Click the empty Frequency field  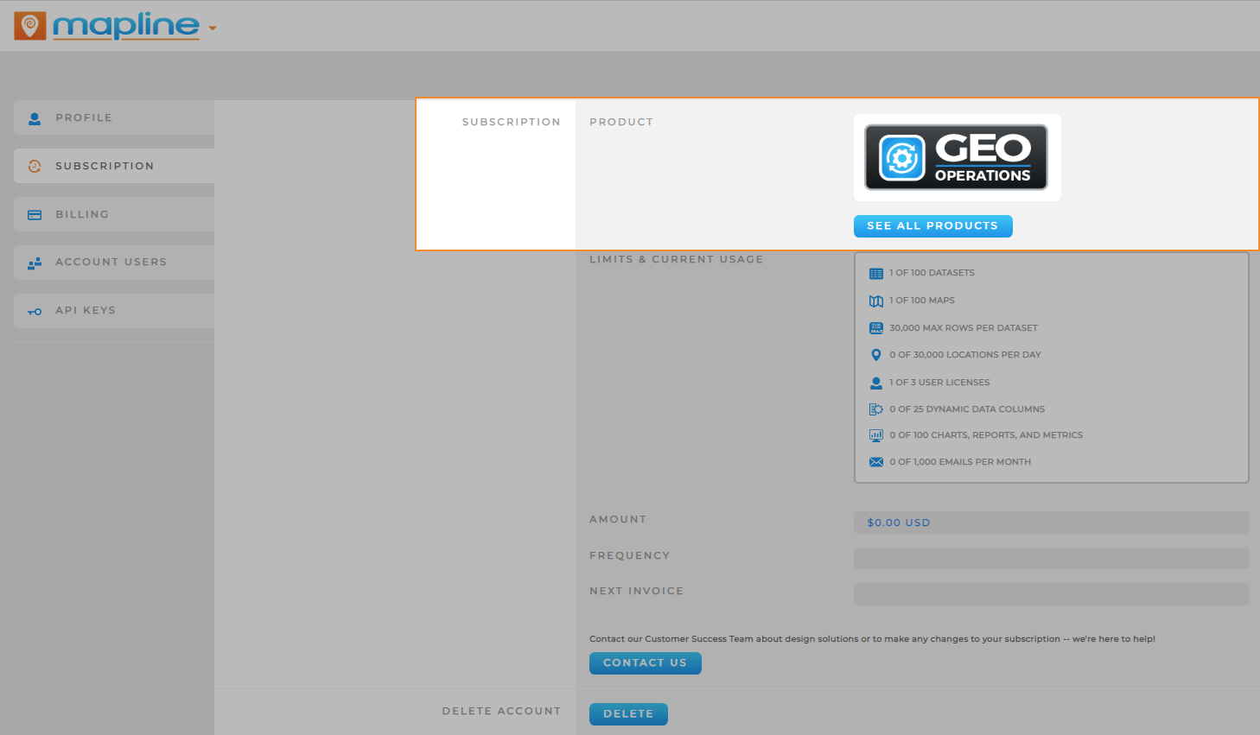[x=1052, y=559]
